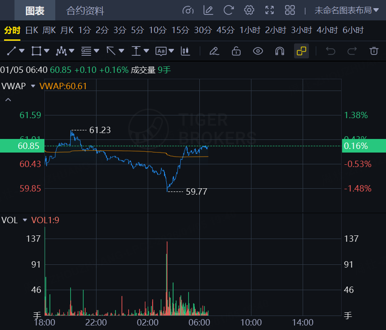Toggle the drawing lock icon

[236, 51]
